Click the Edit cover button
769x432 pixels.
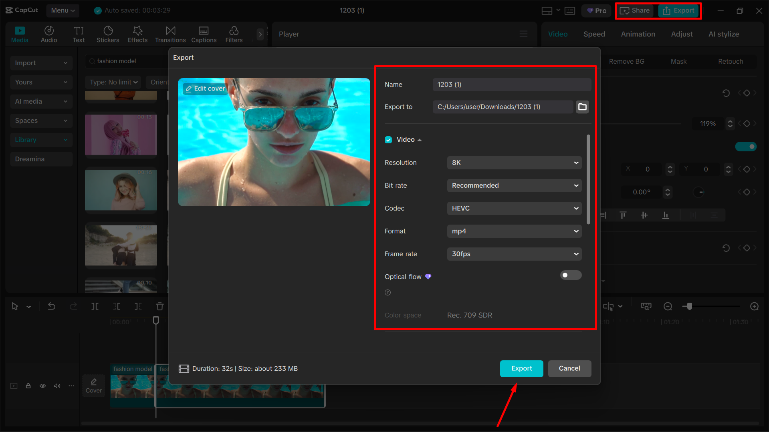pos(205,88)
